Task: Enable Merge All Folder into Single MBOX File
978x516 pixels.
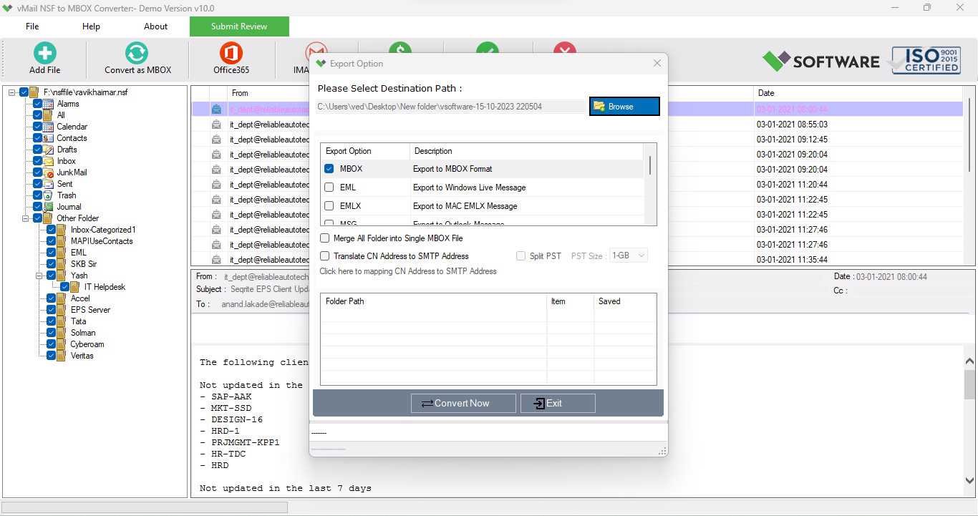Action: click(325, 238)
